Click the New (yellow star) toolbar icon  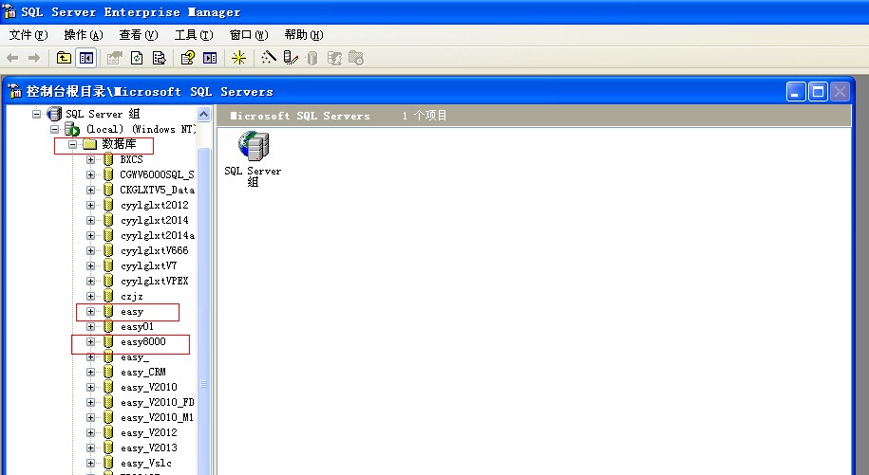(238, 58)
